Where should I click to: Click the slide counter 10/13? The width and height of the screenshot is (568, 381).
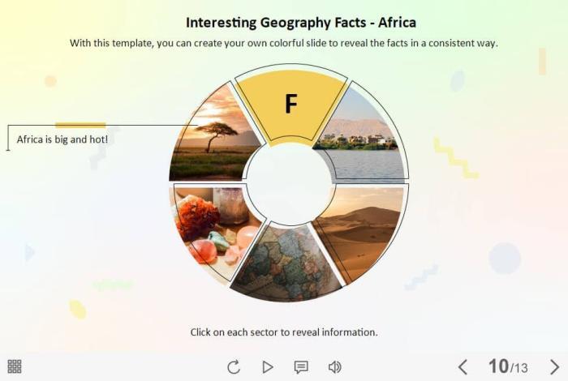point(508,367)
